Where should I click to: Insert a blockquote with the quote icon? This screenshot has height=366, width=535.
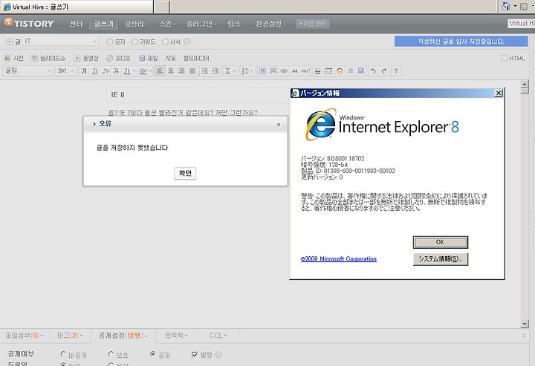pos(295,71)
